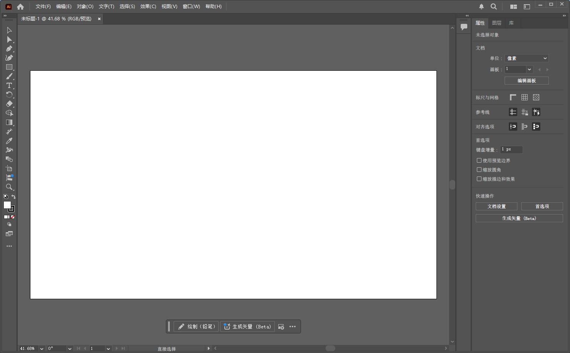Open the 单位 units dropdown

click(526, 58)
